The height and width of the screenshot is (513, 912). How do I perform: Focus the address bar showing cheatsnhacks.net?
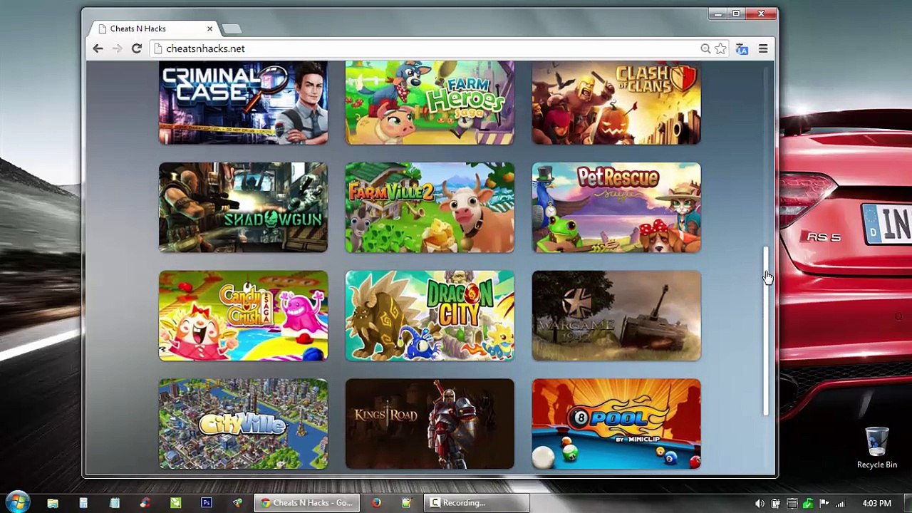click(427, 48)
